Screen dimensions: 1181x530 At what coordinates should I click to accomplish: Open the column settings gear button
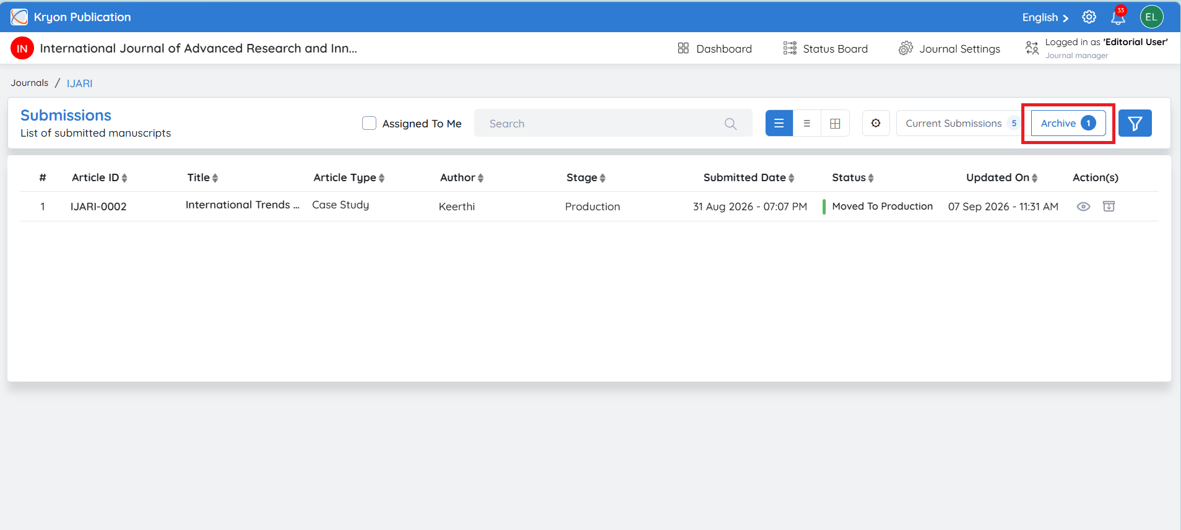tap(876, 123)
